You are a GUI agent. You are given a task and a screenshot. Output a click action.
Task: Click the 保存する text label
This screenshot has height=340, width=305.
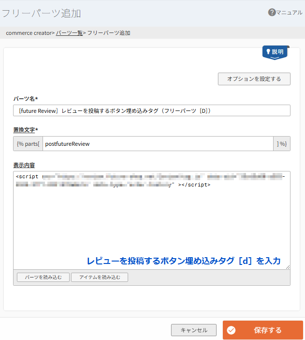tap(268, 330)
